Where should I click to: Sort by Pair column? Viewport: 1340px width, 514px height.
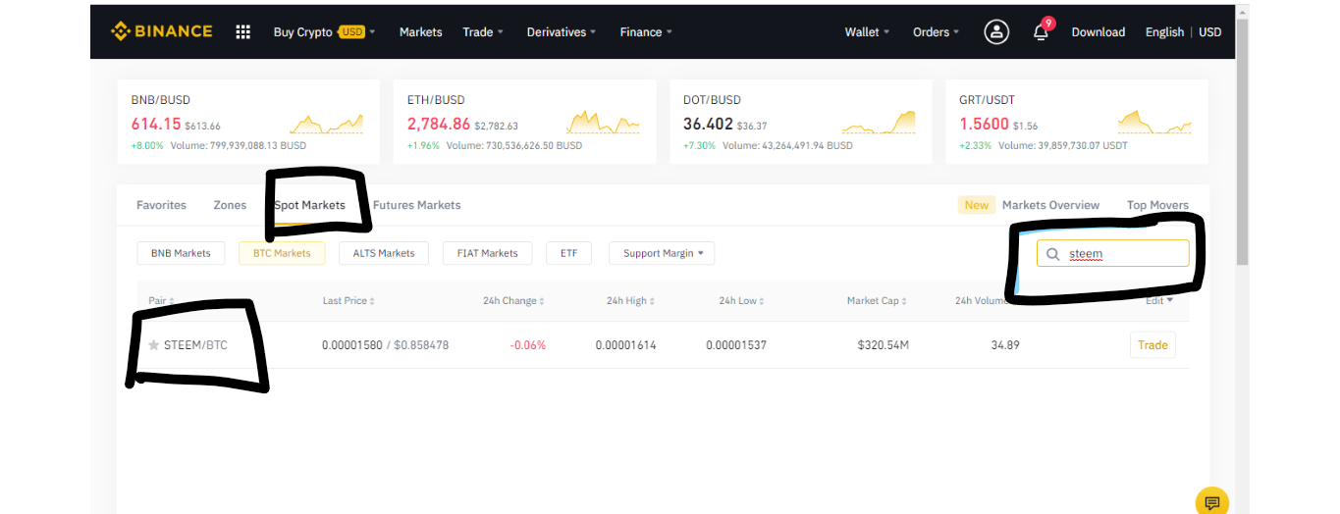pyautogui.click(x=161, y=301)
